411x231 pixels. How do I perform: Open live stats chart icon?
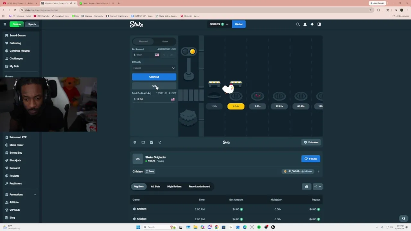[152, 142]
